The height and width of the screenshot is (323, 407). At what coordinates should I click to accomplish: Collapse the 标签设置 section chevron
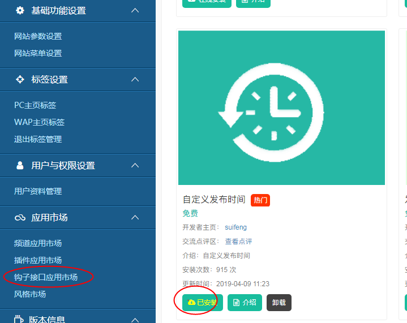point(135,79)
